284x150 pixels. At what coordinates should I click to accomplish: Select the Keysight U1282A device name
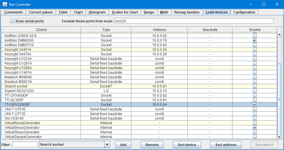pyautogui.click(x=18, y=68)
